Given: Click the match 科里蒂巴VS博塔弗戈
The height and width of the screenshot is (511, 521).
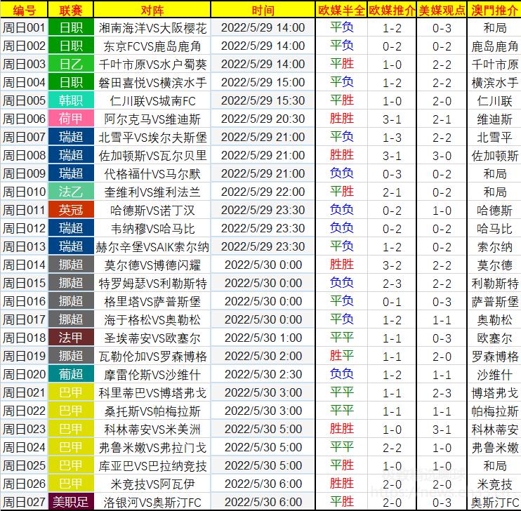Looking at the screenshot, I should tap(152, 393).
